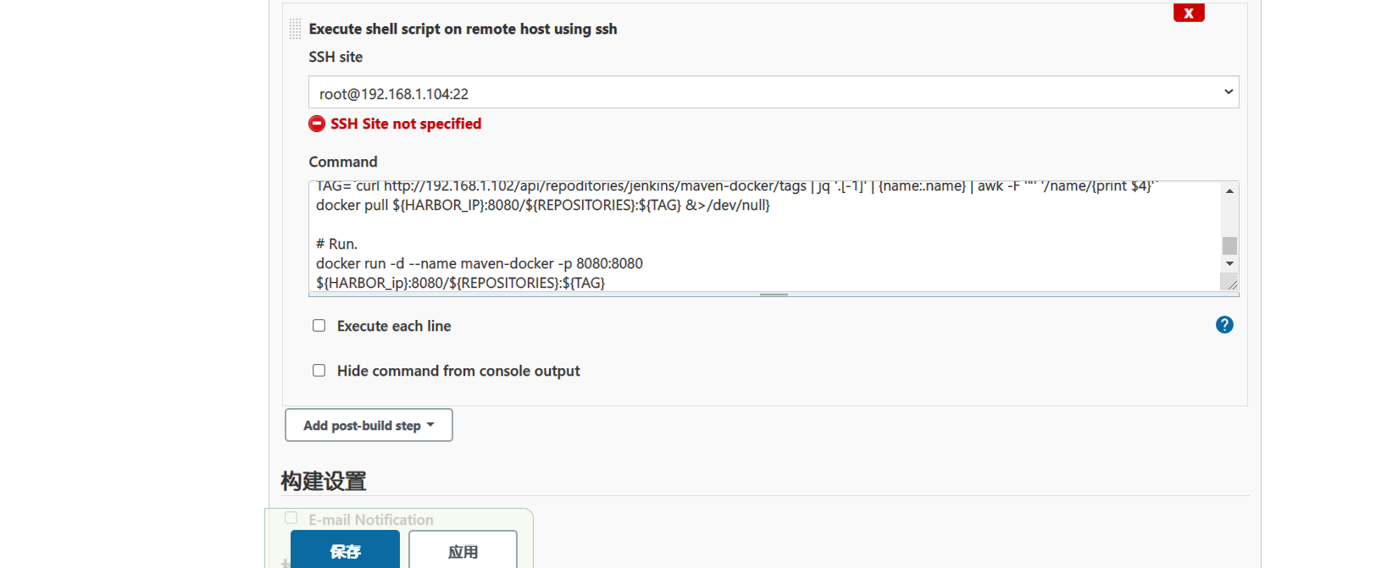Click the Command textarea scrollbar thumb
The width and height of the screenshot is (1387, 568).
tap(1229, 245)
